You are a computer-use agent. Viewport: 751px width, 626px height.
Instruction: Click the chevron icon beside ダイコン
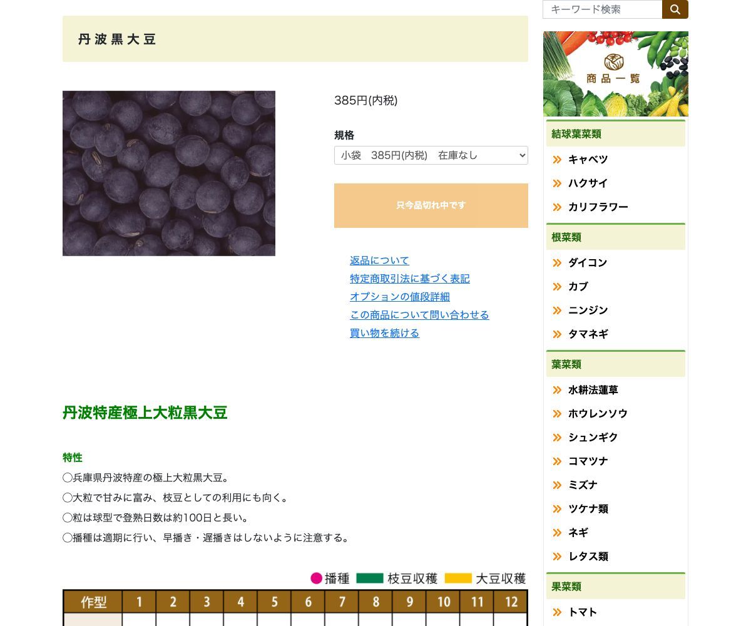tap(557, 263)
